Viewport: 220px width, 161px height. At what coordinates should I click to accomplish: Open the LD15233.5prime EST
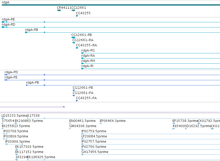point(3,118)
